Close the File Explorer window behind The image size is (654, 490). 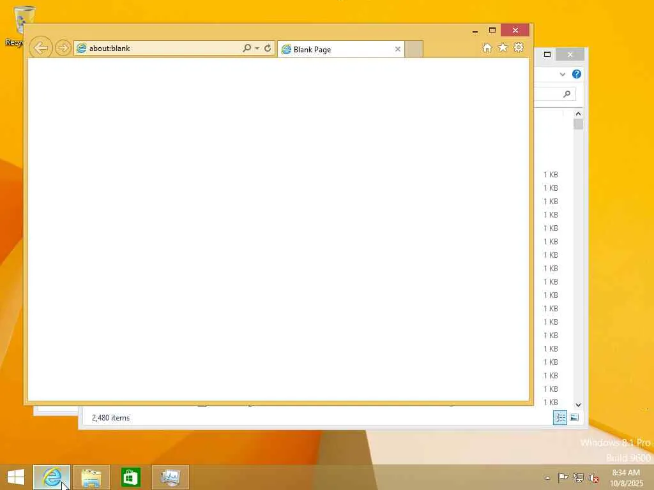coord(570,54)
